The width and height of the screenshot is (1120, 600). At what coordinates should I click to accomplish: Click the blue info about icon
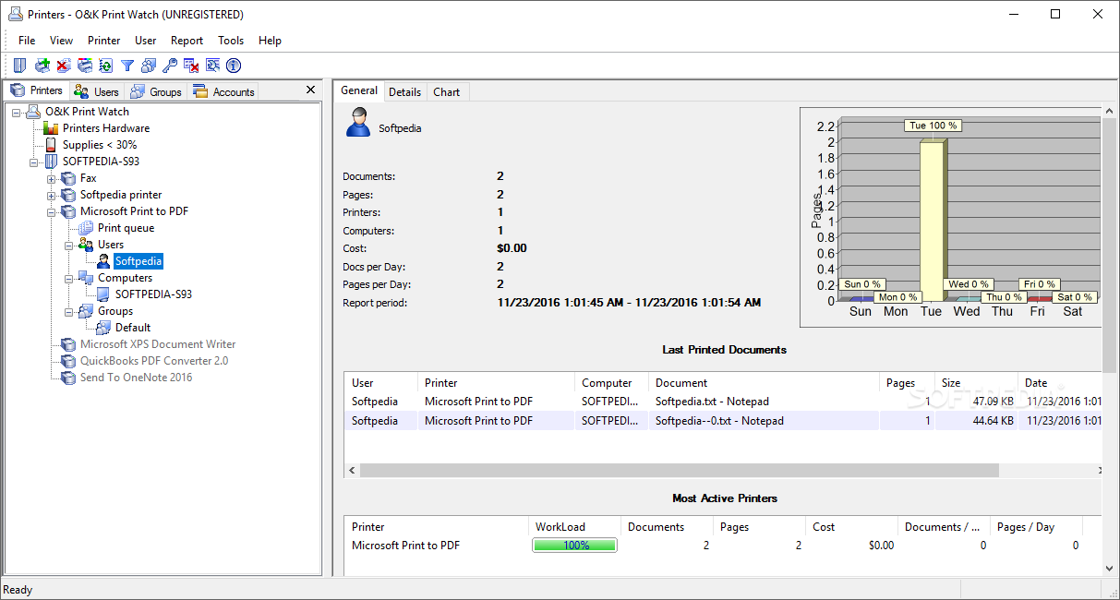[x=234, y=66]
